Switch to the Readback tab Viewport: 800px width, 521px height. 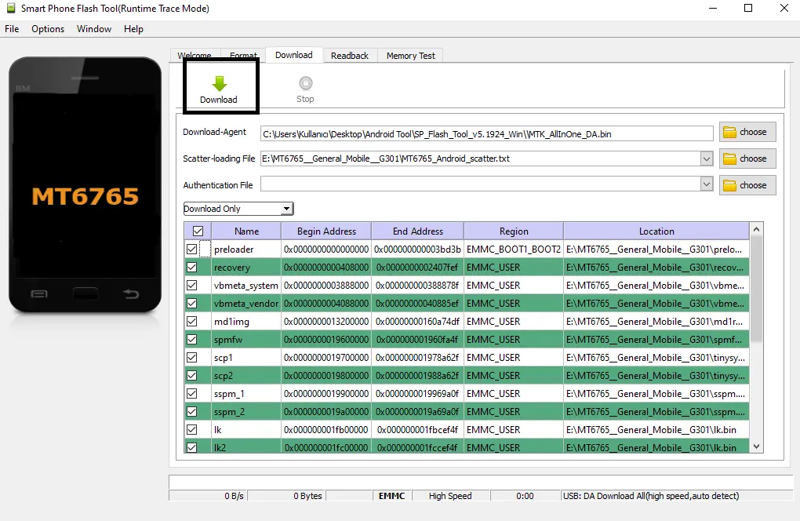(x=350, y=56)
